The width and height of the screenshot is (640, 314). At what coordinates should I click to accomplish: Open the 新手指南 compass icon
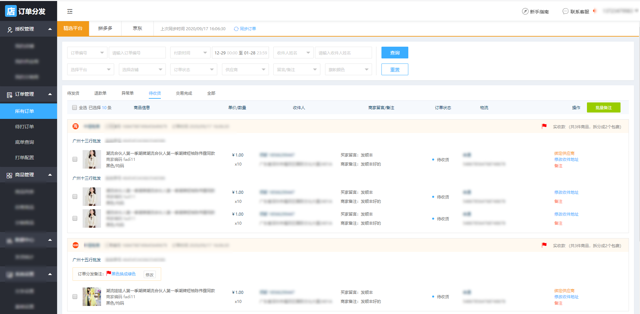click(525, 11)
